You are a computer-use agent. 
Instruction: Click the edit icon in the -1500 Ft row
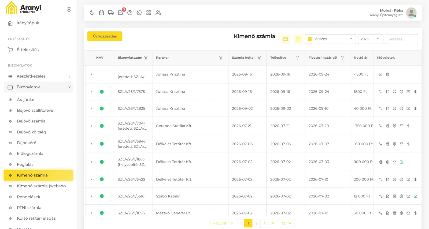(380, 74)
